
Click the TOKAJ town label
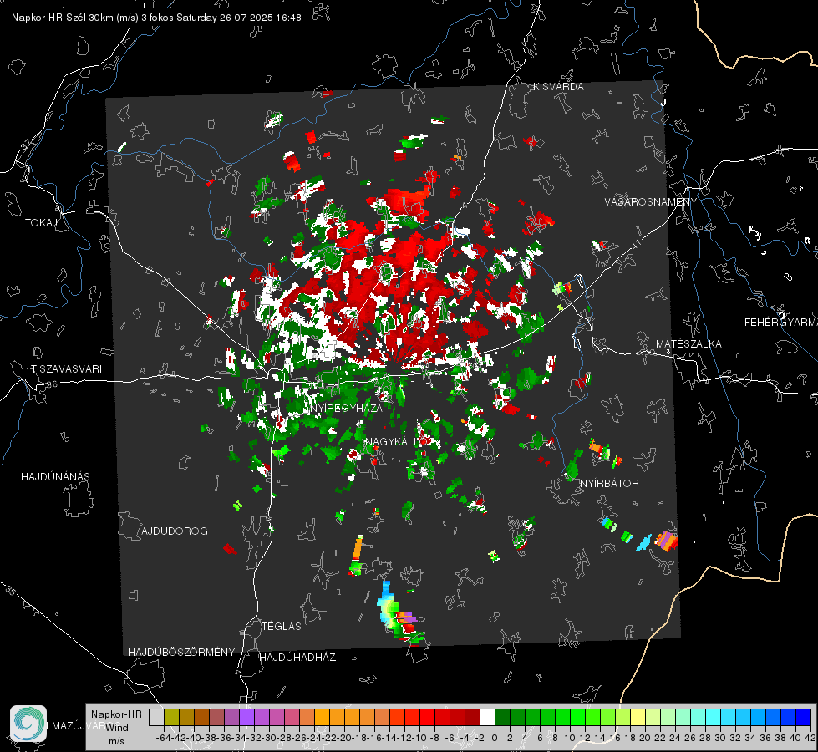(41, 223)
